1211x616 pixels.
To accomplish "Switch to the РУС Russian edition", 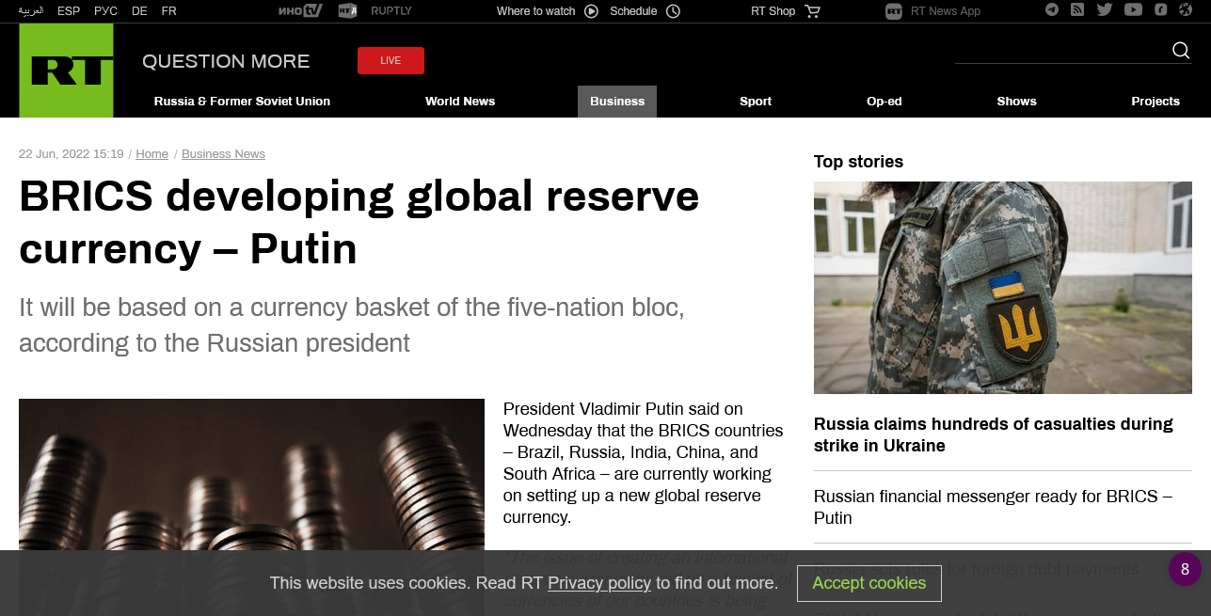I will coord(105,11).
